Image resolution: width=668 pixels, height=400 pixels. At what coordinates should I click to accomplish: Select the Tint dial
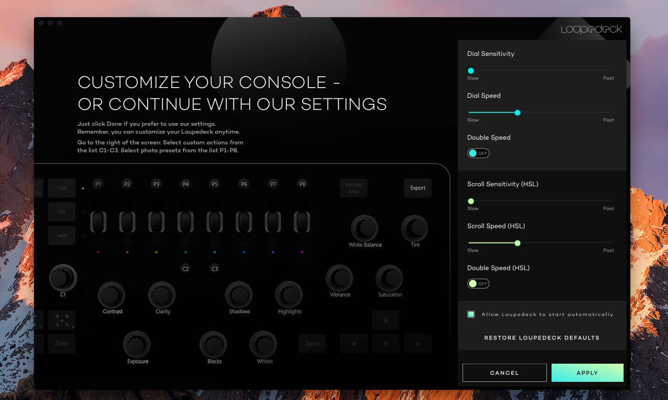[414, 228]
